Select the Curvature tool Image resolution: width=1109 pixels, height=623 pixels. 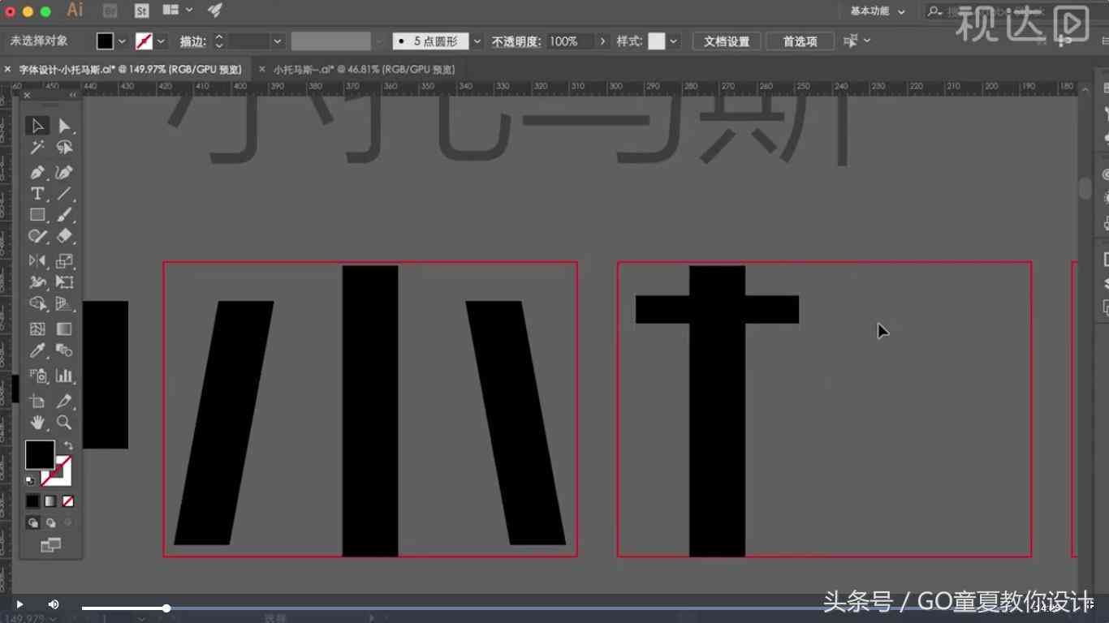click(x=64, y=172)
